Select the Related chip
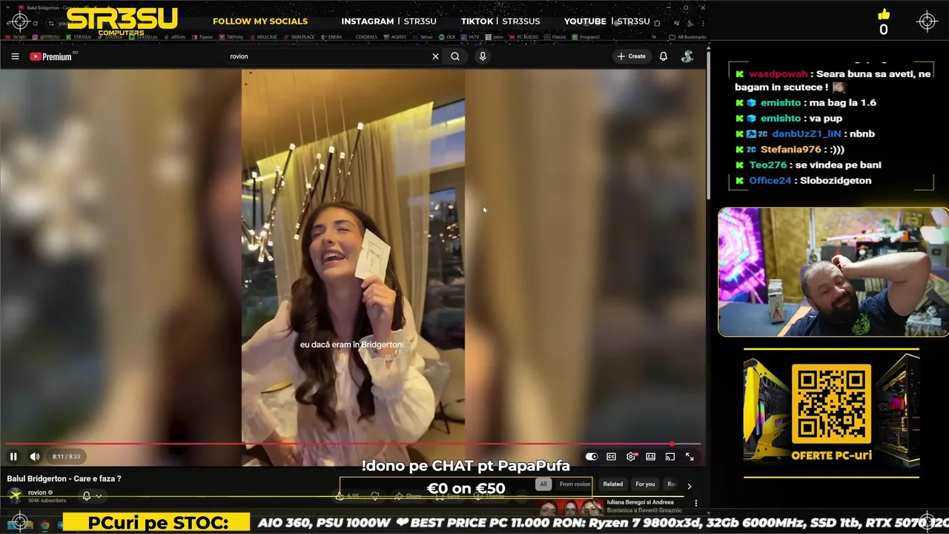The width and height of the screenshot is (949, 534). (613, 484)
